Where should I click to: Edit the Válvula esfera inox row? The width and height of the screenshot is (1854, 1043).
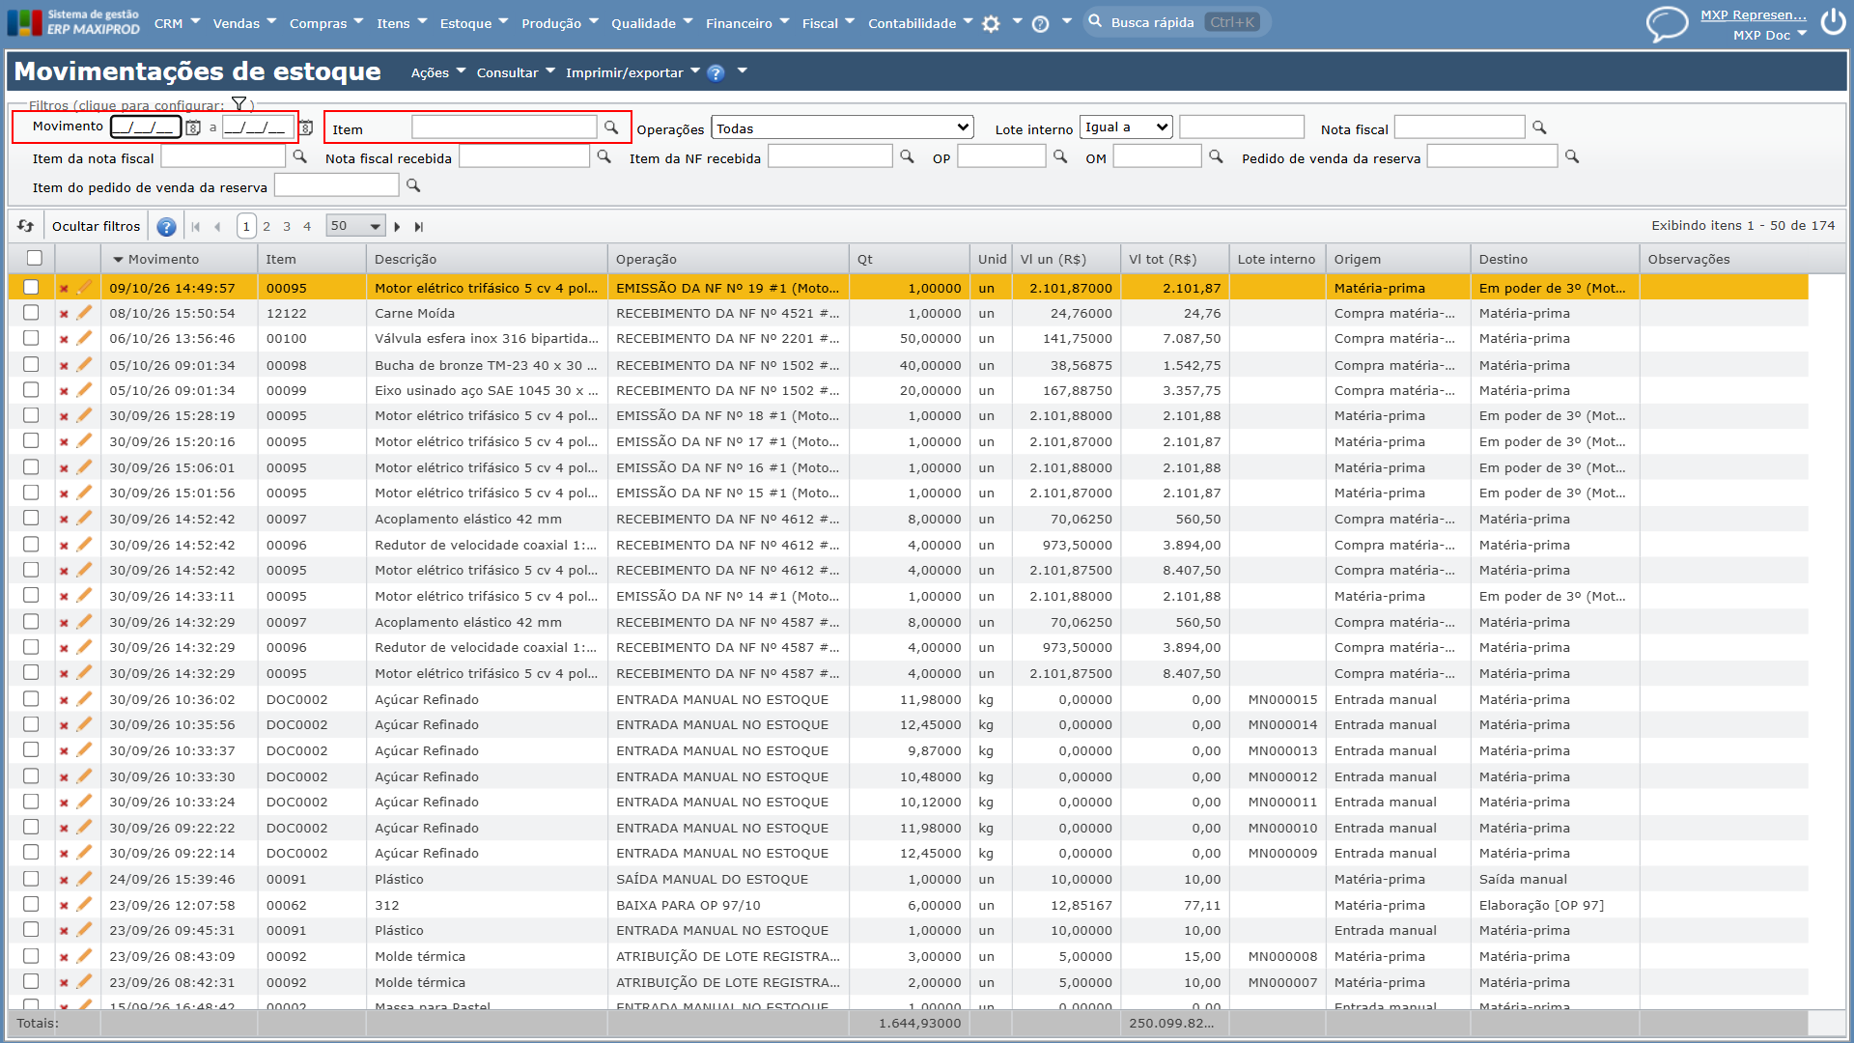tap(84, 338)
